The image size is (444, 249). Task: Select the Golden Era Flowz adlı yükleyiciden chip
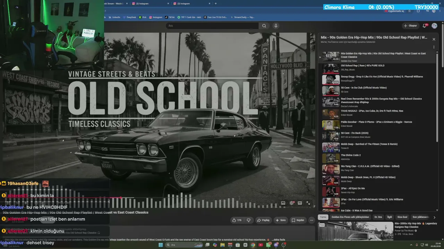coord(350,217)
